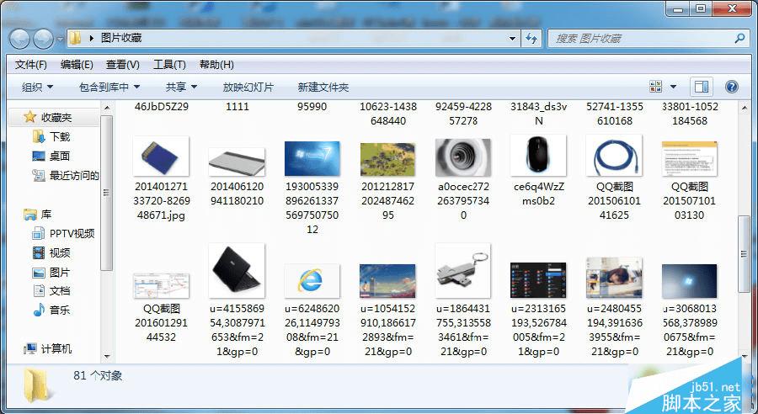The width and height of the screenshot is (758, 414).
Task: Select the document thumbnail QQ截图20150710103130
Action: 689,159
